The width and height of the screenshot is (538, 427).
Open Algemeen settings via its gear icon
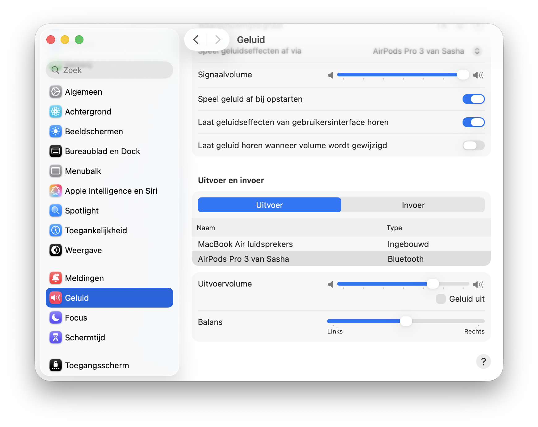[56, 92]
